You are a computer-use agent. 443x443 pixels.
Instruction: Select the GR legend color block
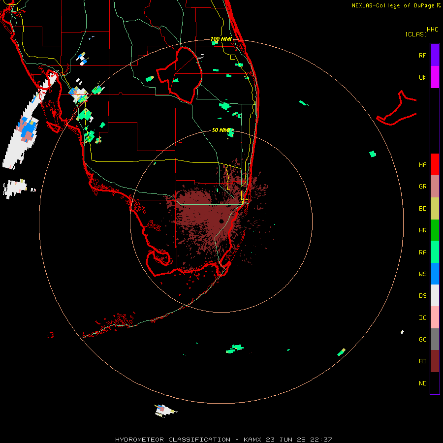coord(435,187)
